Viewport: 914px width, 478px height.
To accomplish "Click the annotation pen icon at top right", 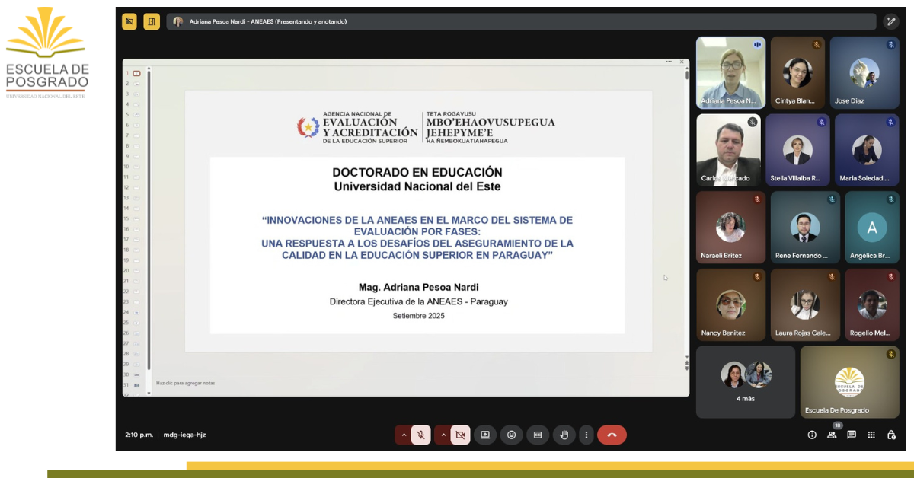I will 891,21.
